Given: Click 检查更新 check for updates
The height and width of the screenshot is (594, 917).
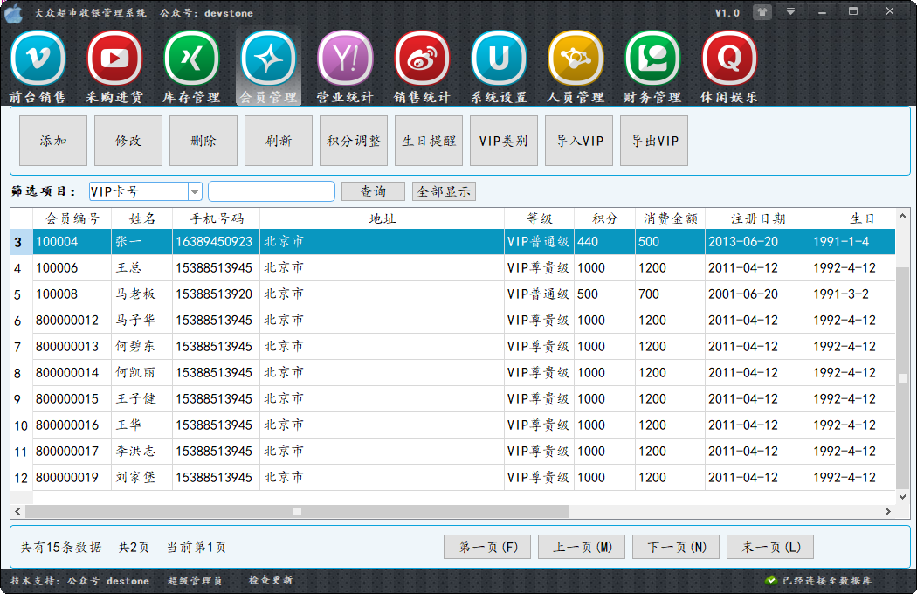Looking at the screenshot, I should 270,580.
